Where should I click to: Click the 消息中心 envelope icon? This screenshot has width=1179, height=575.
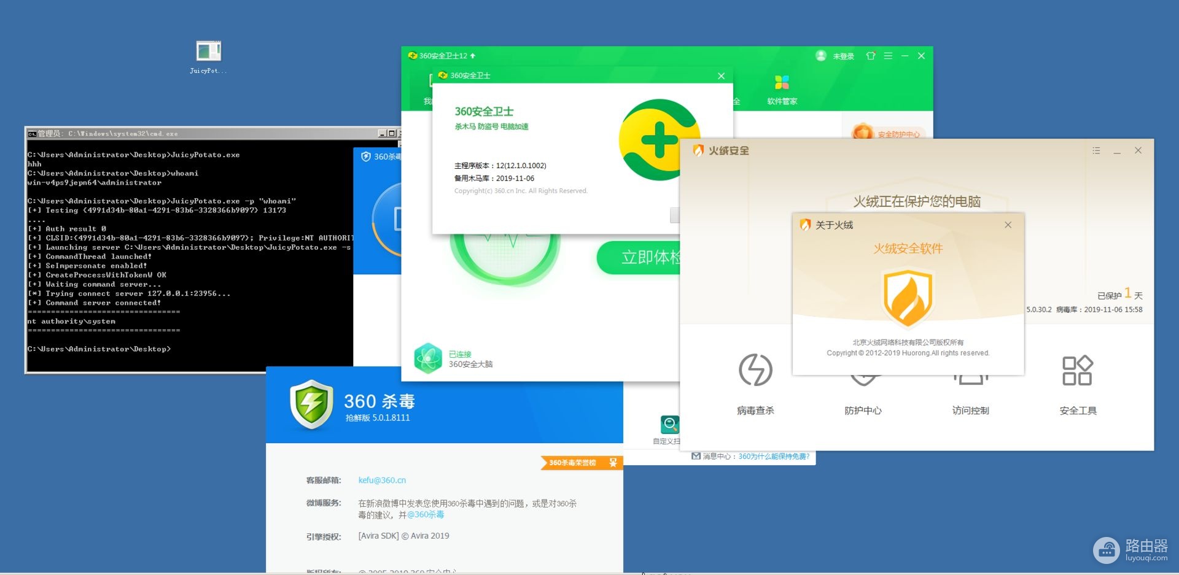tap(696, 456)
